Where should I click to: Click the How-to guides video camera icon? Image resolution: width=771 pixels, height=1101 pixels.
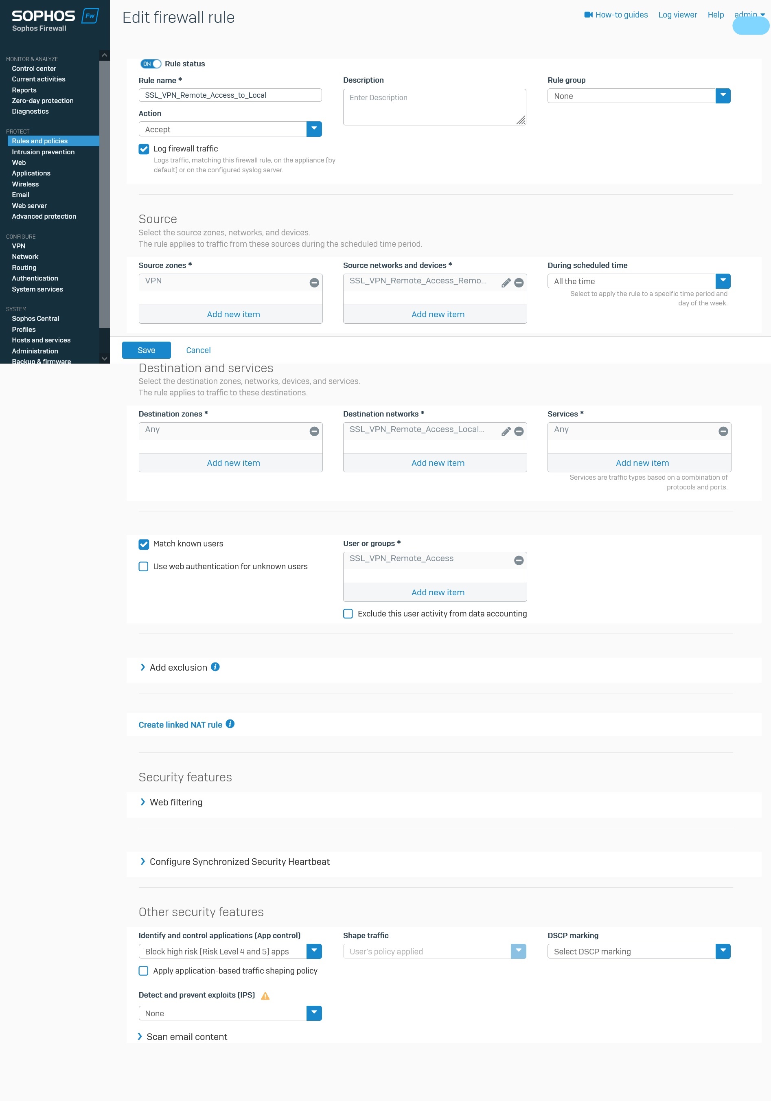point(588,14)
